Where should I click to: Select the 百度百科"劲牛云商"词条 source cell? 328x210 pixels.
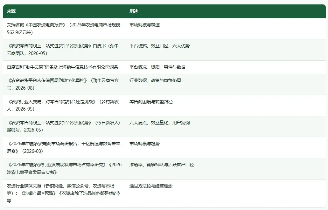65,67
